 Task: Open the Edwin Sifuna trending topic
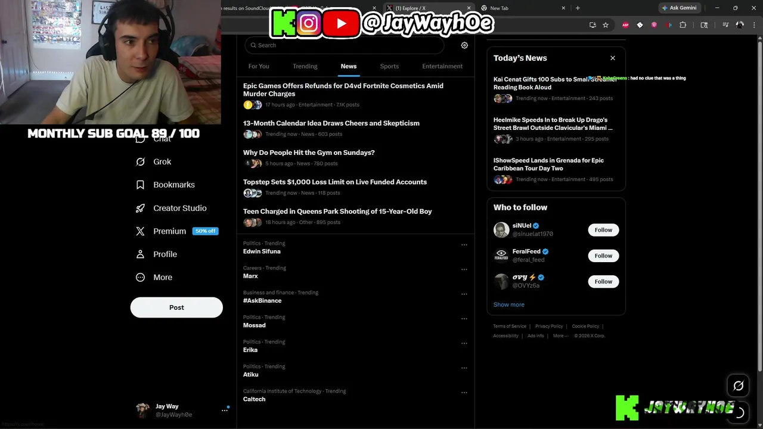coord(262,251)
